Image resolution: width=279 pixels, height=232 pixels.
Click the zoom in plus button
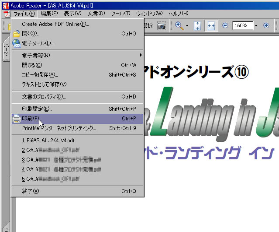point(266,25)
